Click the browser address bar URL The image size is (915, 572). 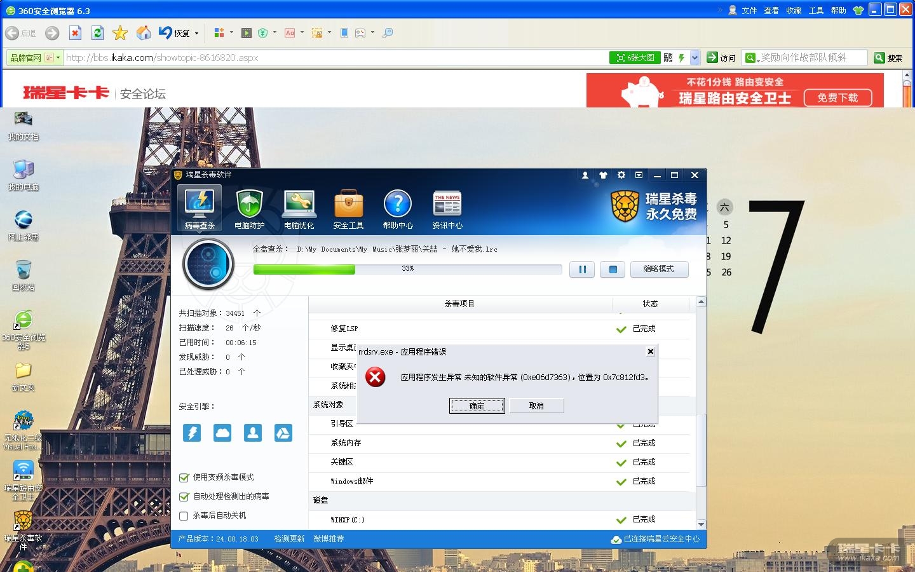pos(162,58)
